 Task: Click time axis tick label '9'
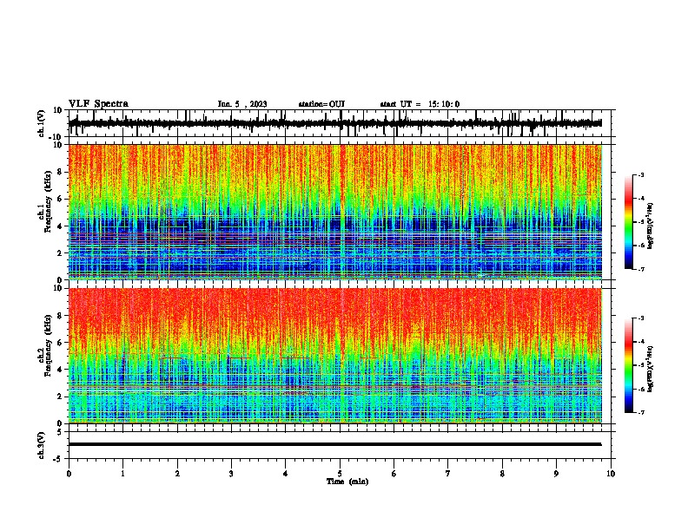(556, 474)
